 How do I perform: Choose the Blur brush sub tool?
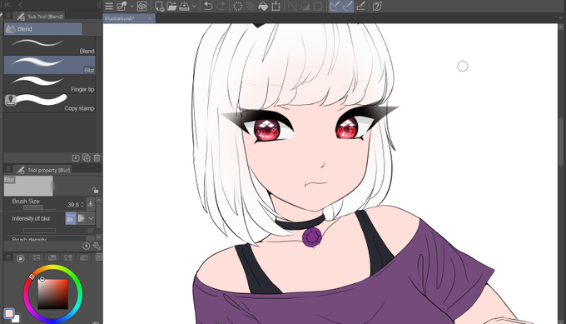tap(49, 65)
